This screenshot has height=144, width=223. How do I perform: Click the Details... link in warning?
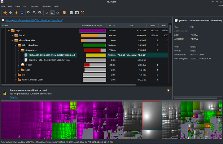[x=14, y=97]
